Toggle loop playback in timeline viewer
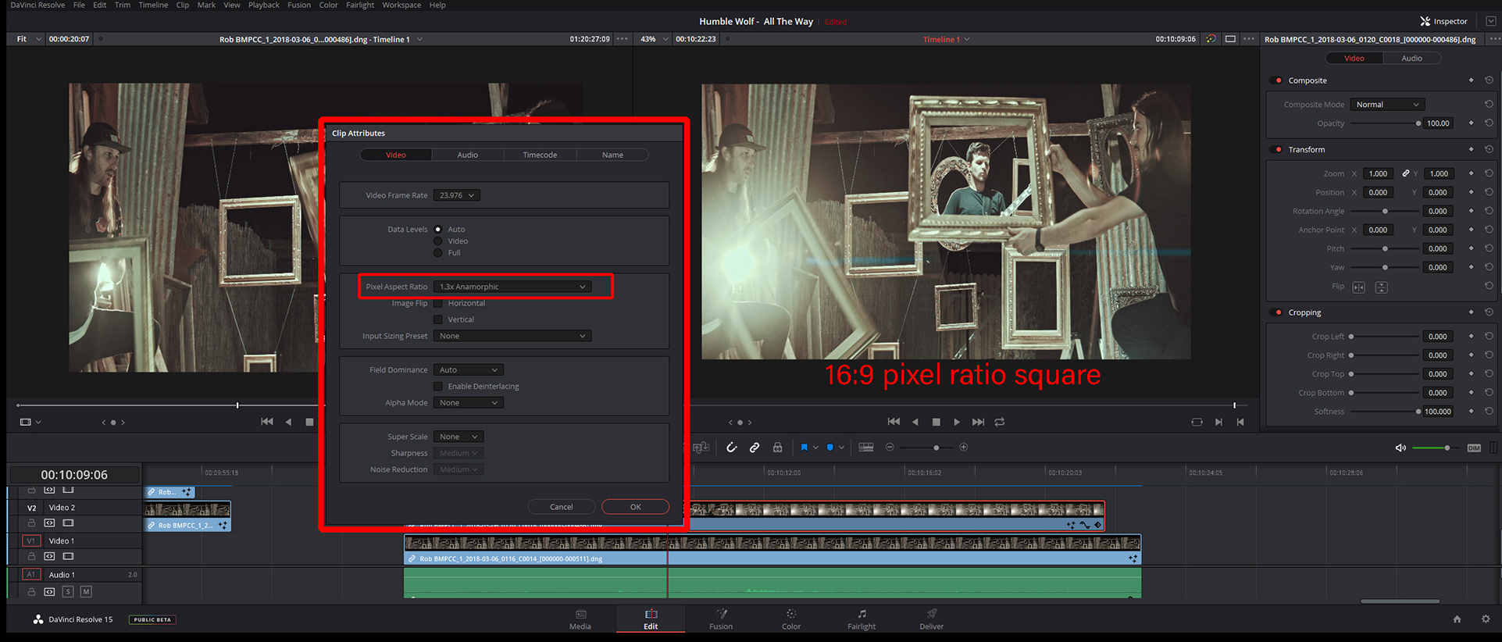1502x642 pixels. [x=1000, y=422]
